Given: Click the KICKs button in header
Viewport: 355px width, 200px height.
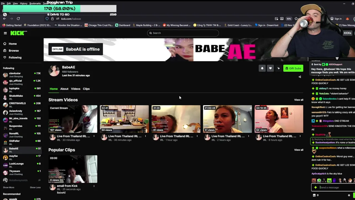Looking at the screenshot, I should 347,33.
